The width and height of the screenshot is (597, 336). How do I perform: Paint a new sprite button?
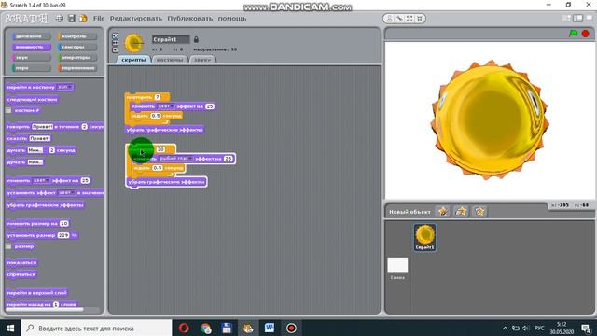tap(443, 211)
